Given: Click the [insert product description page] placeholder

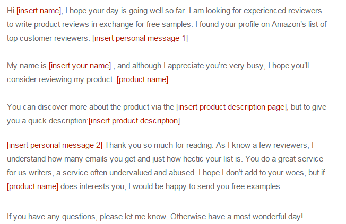Looking at the screenshot, I should tap(232, 107).
